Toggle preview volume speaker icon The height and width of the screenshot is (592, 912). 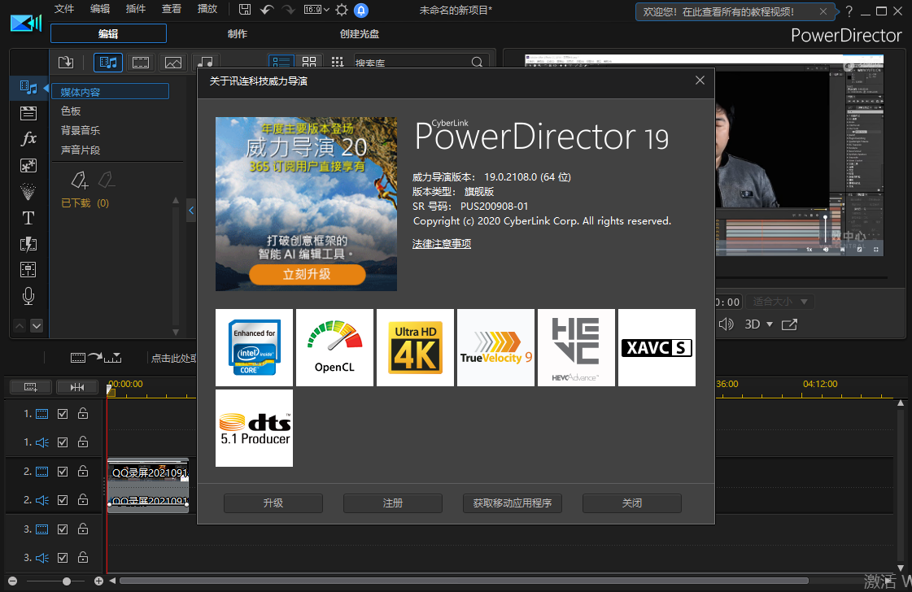pyautogui.click(x=726, y=324)
